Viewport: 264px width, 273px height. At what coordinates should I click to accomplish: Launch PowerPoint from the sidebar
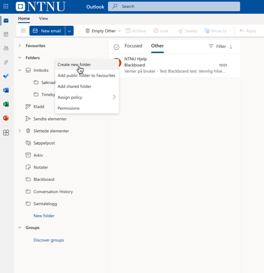tap(6, 118)
